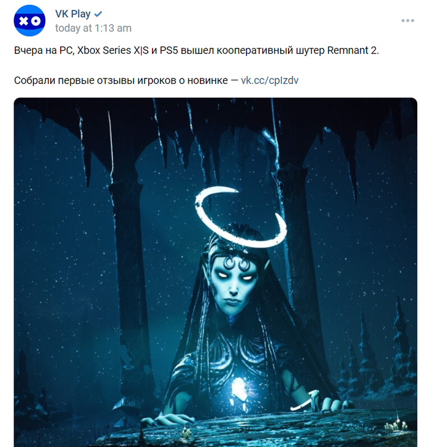Screen dimensions: 429x447
Task: Open the Remnant 2 post image
Action: (x=215, y=272)
